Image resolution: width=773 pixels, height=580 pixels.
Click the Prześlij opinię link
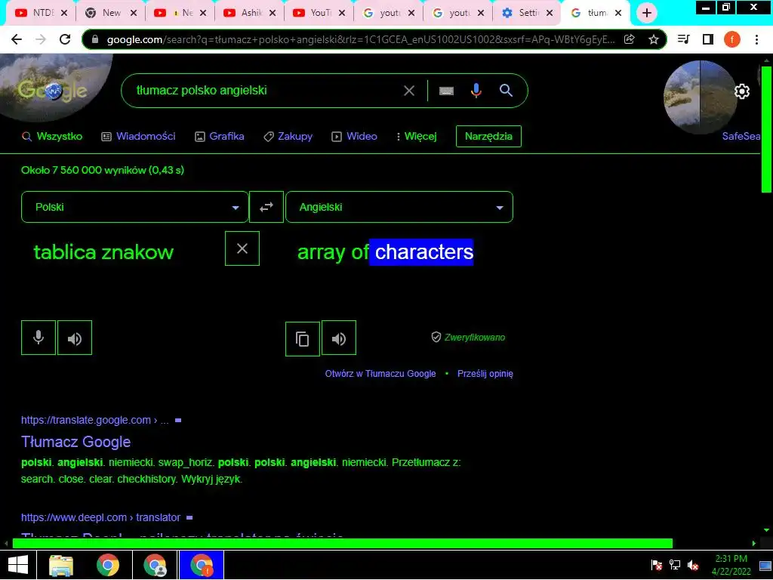click(x=485, y=374)
